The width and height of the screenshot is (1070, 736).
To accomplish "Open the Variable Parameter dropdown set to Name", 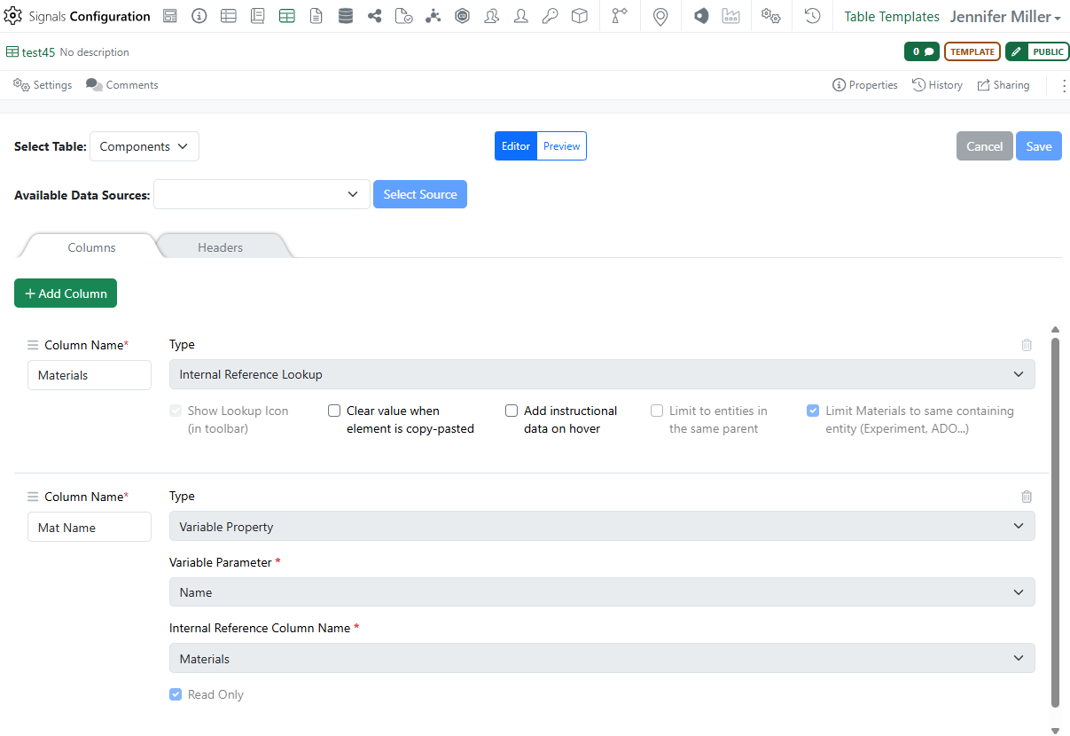I will click(601, 592).
